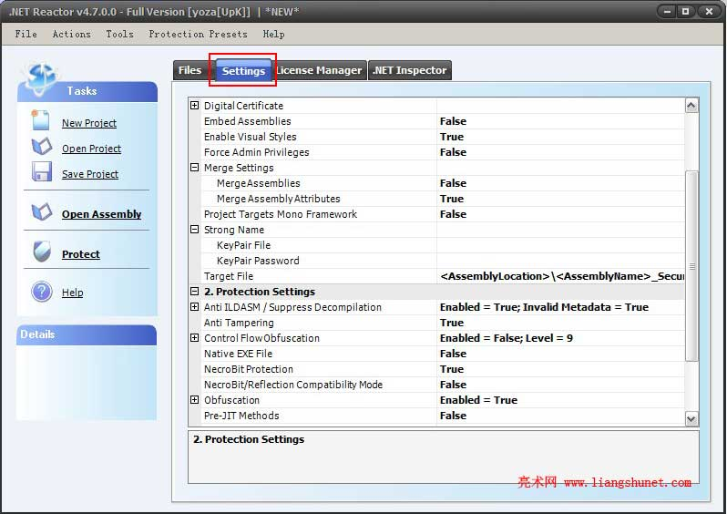This screenshot has width=727, height=514.
Task: Switch to the Files tab
Action: [190, 70]
